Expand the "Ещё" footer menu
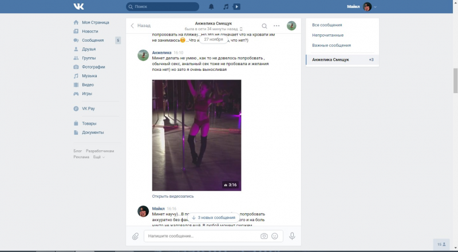 (98, 157)
